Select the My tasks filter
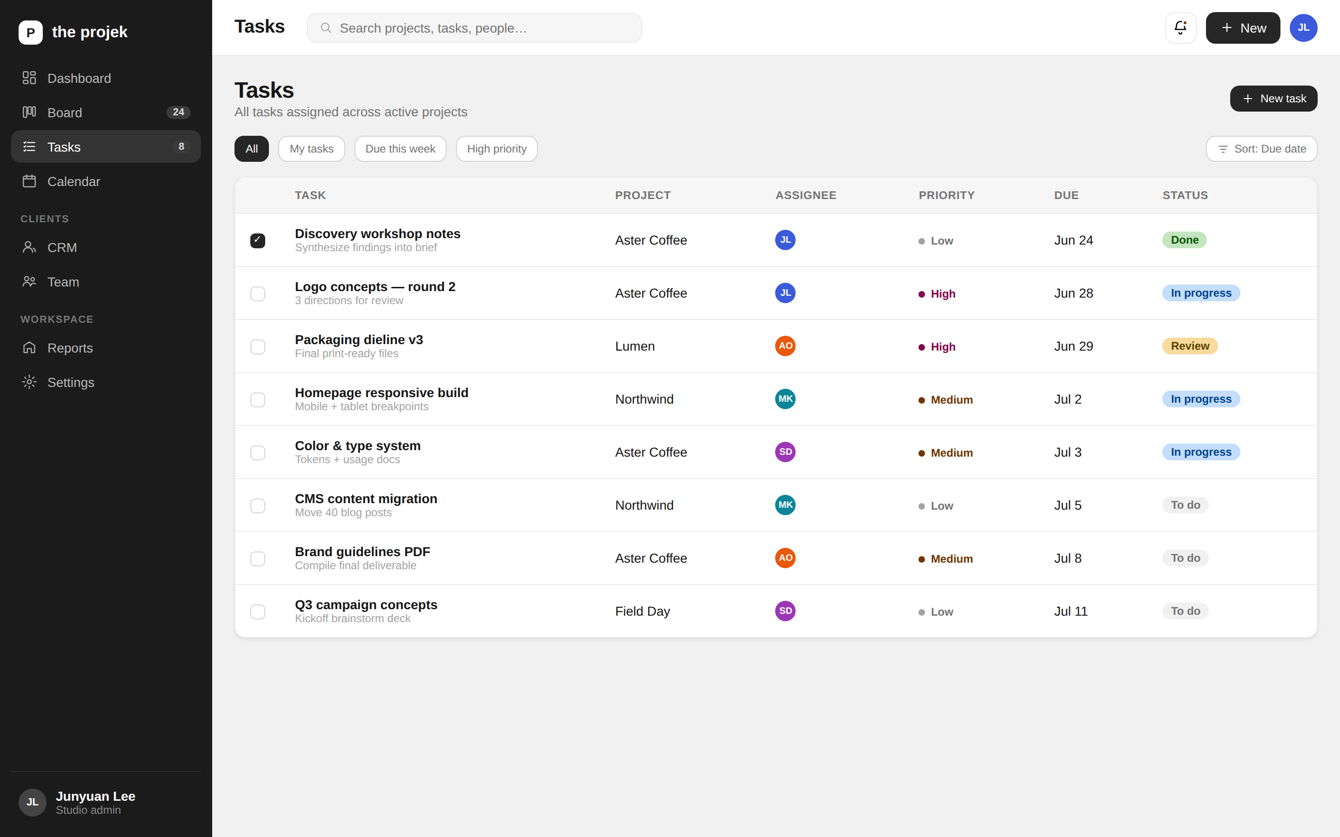 point(311,149)
